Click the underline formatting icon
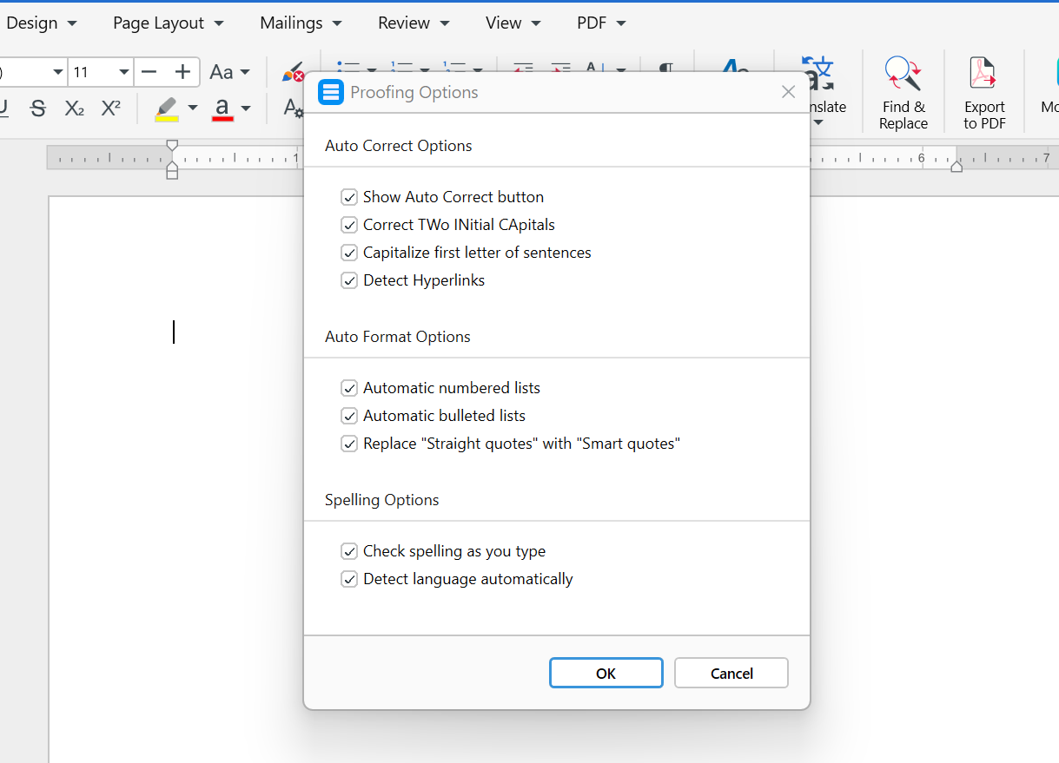 [3, 109]
